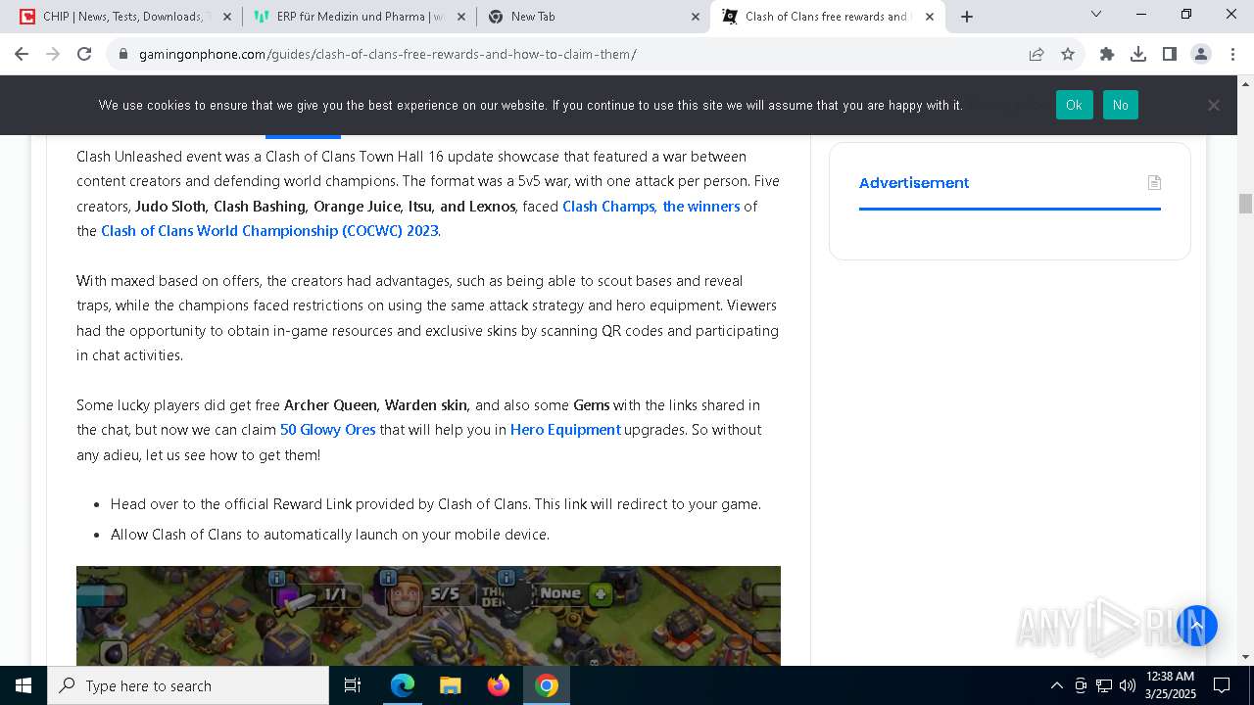Open the Windows notification center

[x=1222, y=685]
